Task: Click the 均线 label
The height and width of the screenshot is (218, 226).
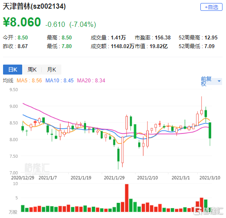Action: (x=8, y=81)
